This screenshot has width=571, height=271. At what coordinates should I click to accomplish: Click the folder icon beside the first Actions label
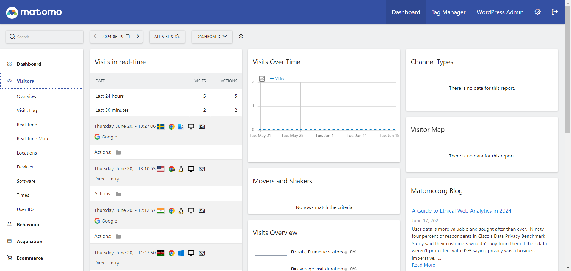click(x=118, y=152)
